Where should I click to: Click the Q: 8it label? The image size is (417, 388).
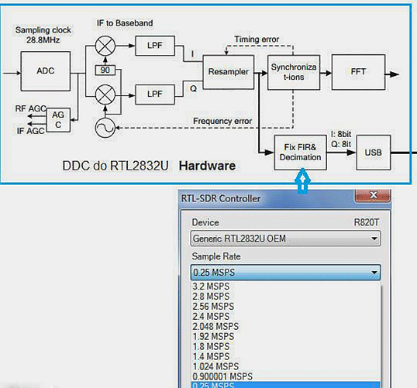(x=341, y=144)
